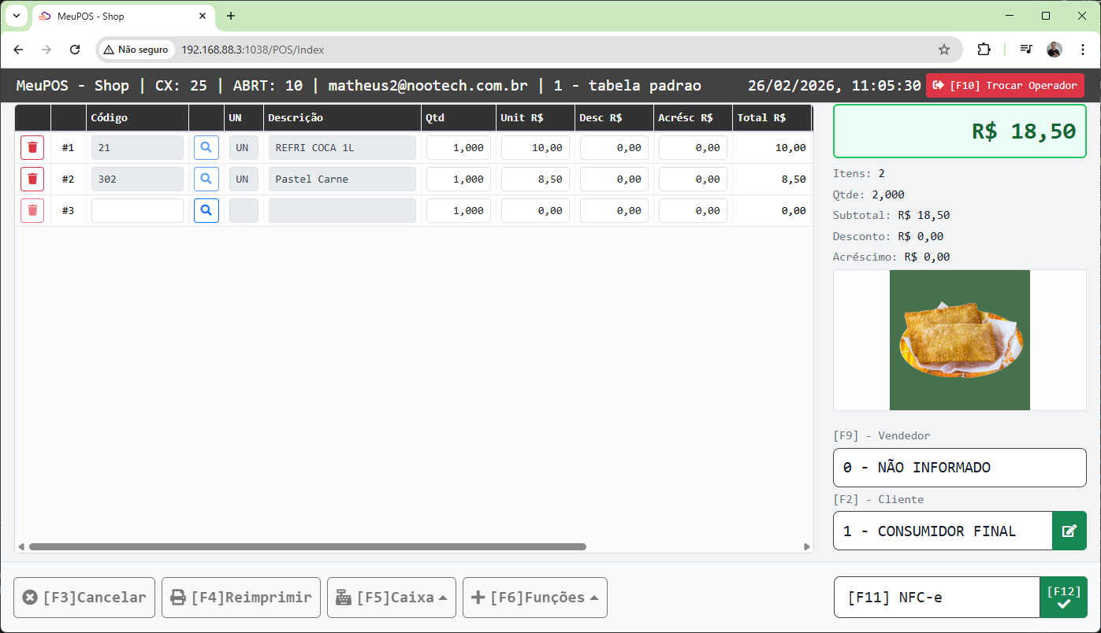Click F10 Trocar Operador button

(x=1005, y=85)
